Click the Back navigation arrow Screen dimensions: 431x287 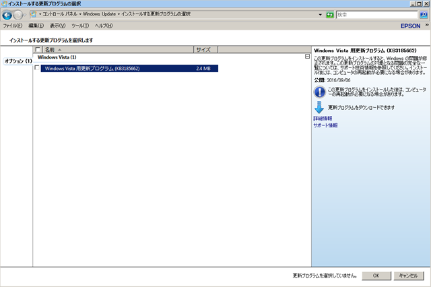click(7, 15)
